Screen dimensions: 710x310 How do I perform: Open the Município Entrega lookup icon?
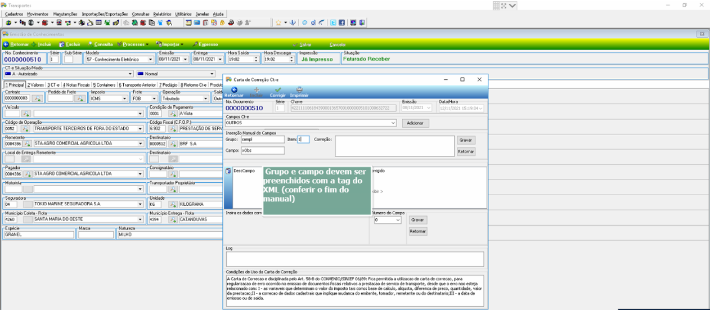(x=173, y=219)
